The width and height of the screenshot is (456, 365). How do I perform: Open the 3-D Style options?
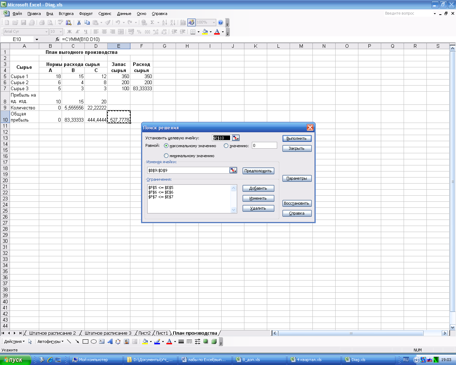(x=214, y=341)
